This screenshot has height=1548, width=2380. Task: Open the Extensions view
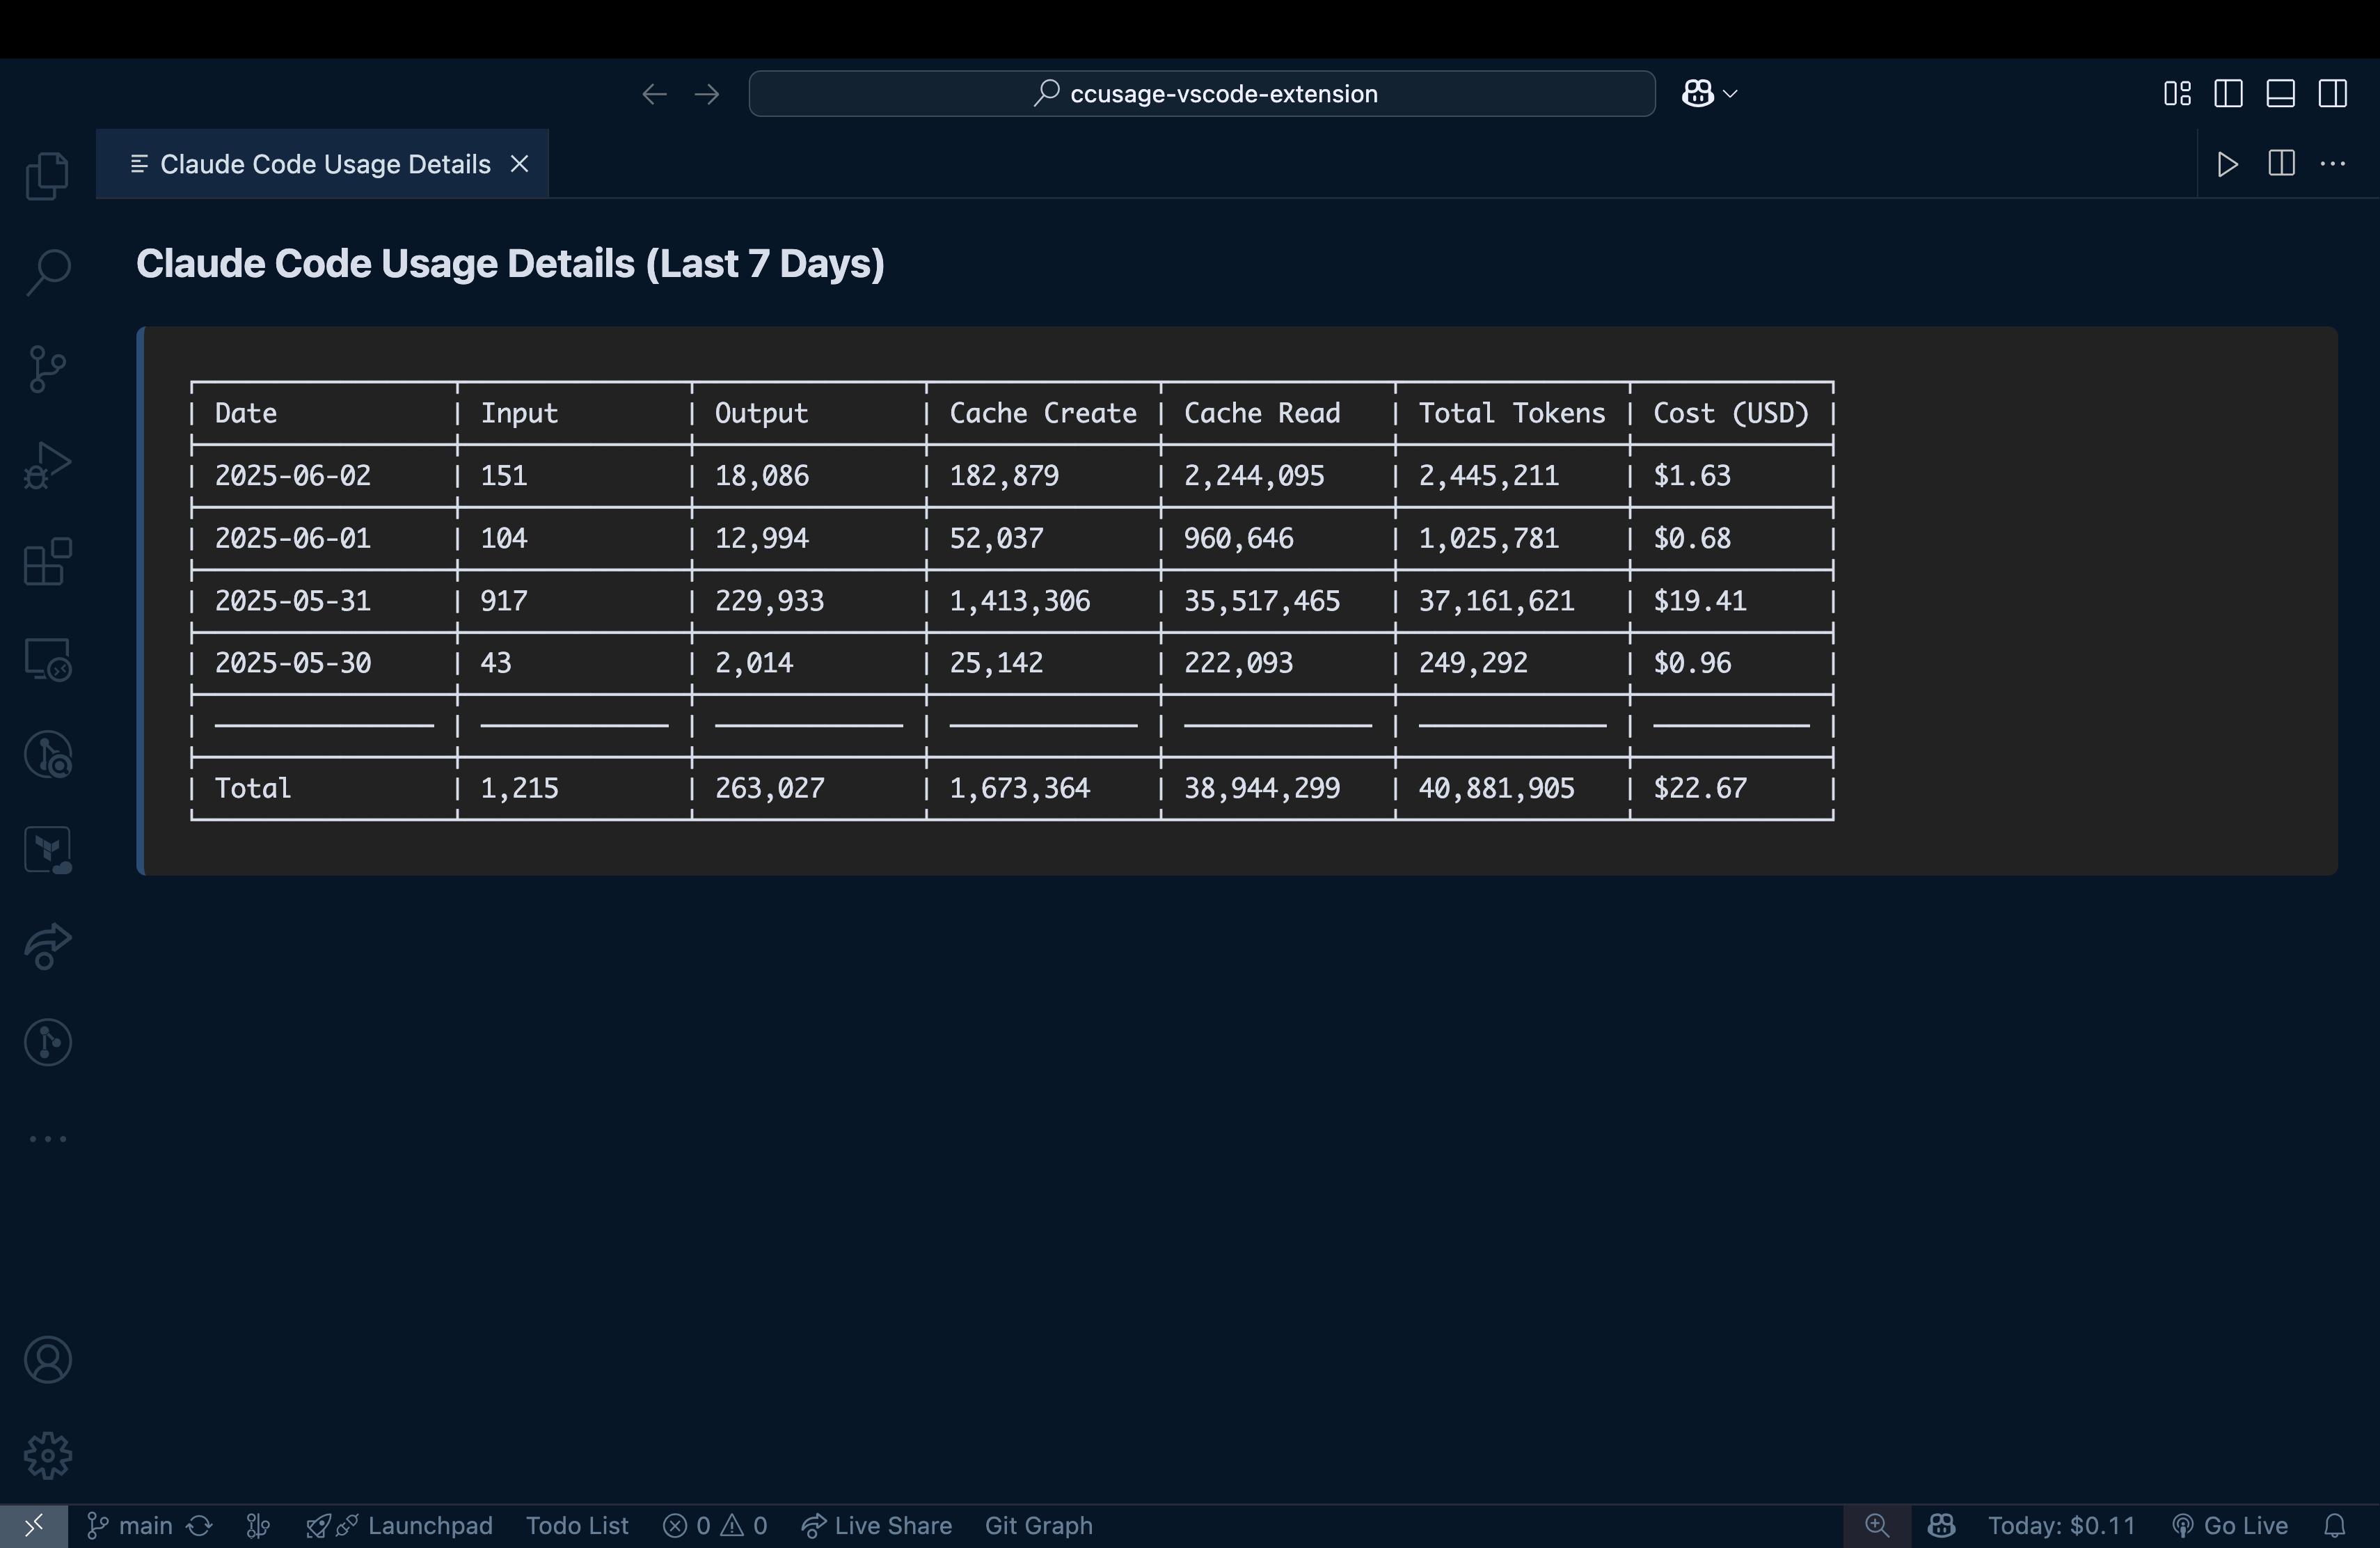click(x=47, y=562)
